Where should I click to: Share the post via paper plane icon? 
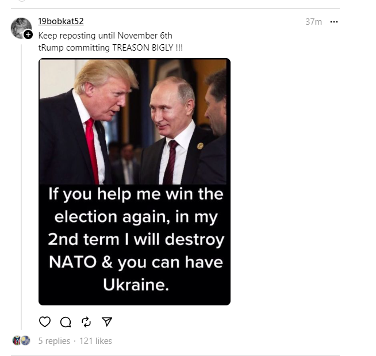point(107,322)
